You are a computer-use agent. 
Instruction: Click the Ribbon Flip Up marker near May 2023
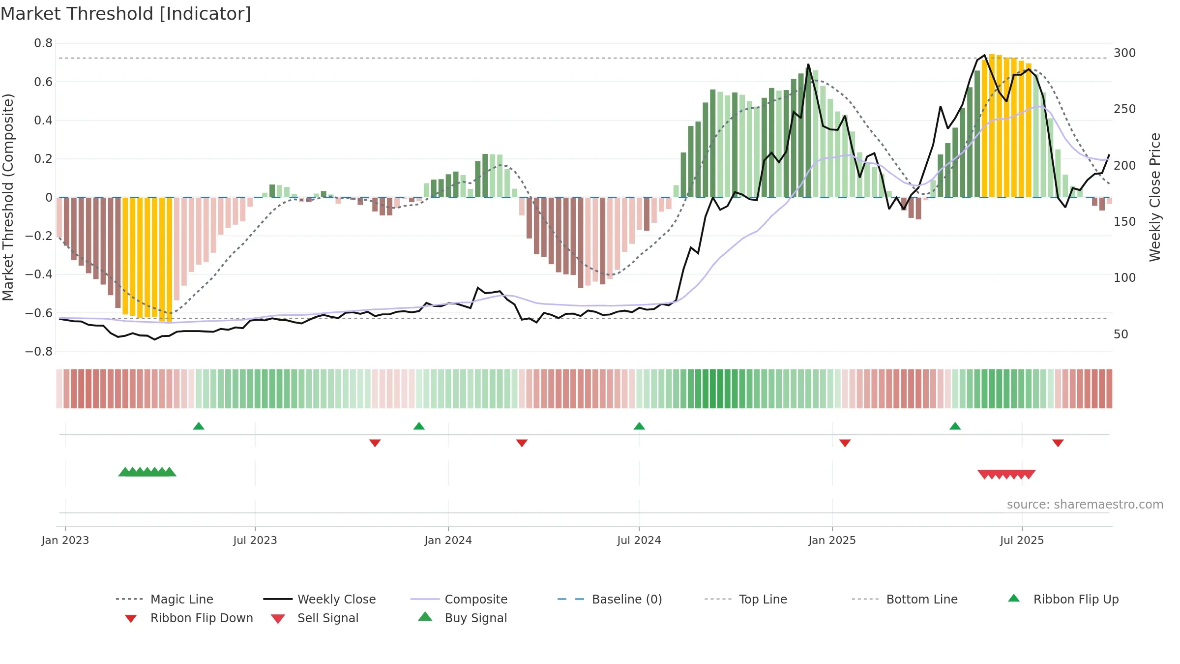coord(199,426)
